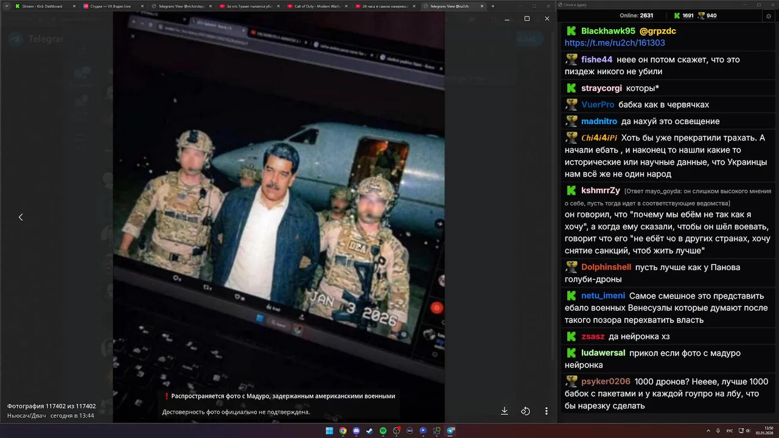Click the photo caption about Мадуро
Image resolution: width=779 pixels, height=438 pixels.
coord(279,404)
